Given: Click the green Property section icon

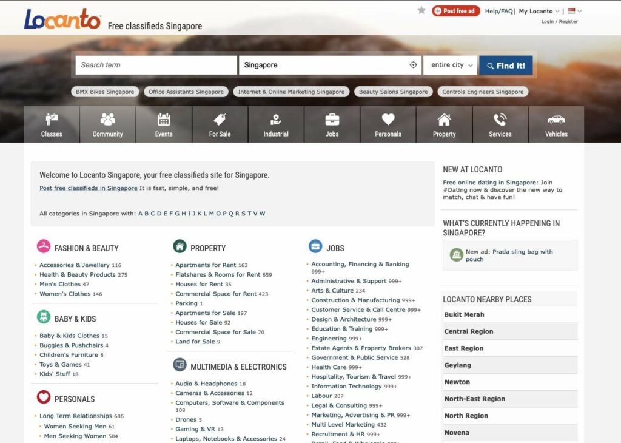Looking at the screenshot, I should tap(180, 246).
